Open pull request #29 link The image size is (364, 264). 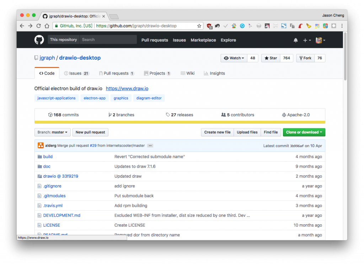point(93,145)
